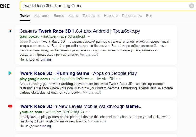Open the three-dot menu for play.google.com result
Viewport: 196px width, 137px height.
coord(118,79)
